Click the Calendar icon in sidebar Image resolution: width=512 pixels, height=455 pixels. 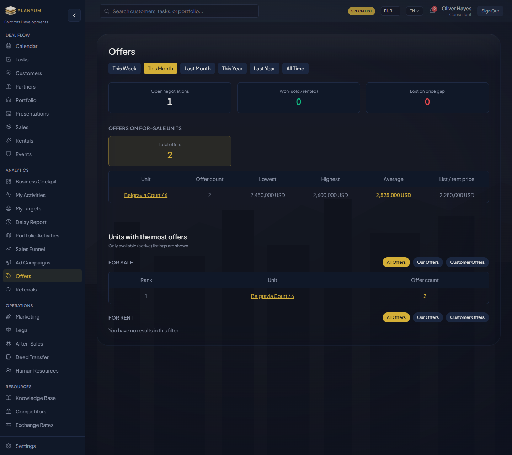[9, 46]
